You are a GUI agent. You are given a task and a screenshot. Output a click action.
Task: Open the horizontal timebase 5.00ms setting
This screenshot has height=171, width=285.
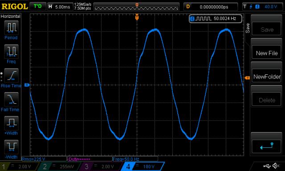(60, 7)
